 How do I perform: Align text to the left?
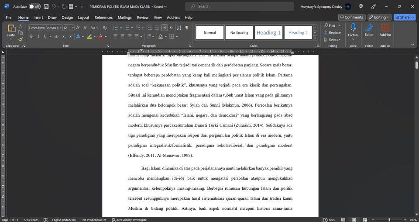click(x=115, y=36)
